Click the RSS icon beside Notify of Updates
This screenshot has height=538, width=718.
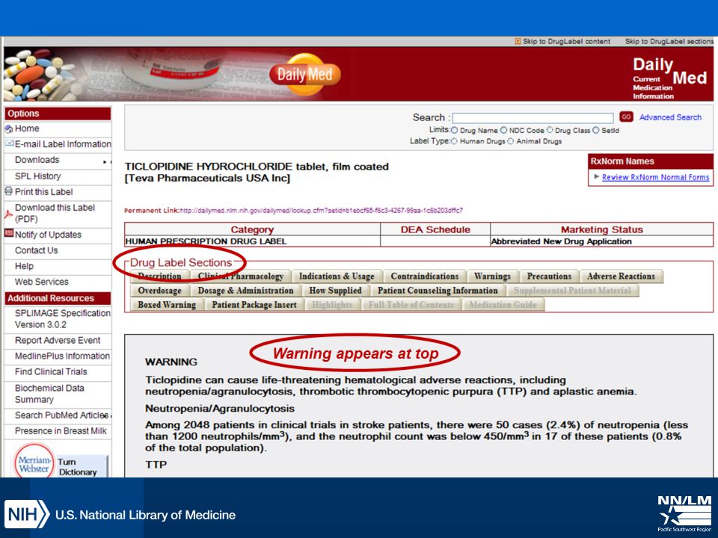point(9,233)
